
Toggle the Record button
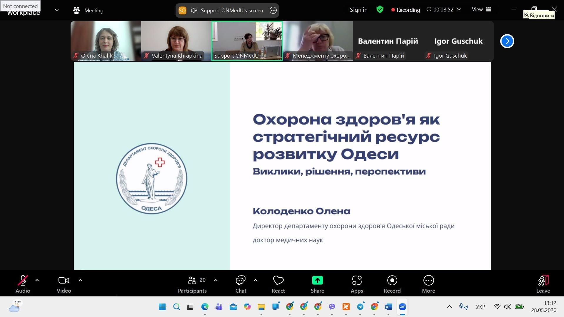(392, 284)
